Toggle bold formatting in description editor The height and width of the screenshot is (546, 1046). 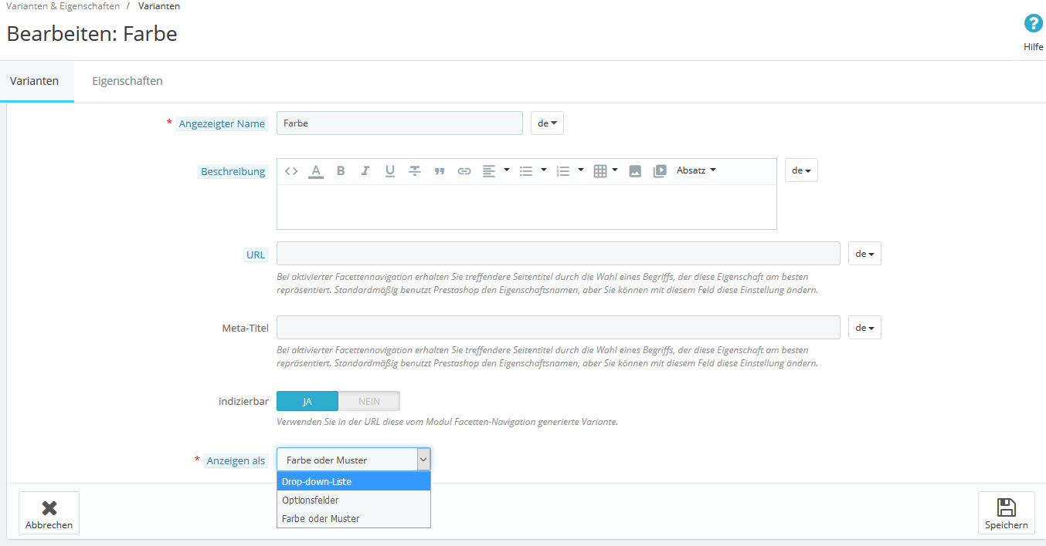click(341, 171)
